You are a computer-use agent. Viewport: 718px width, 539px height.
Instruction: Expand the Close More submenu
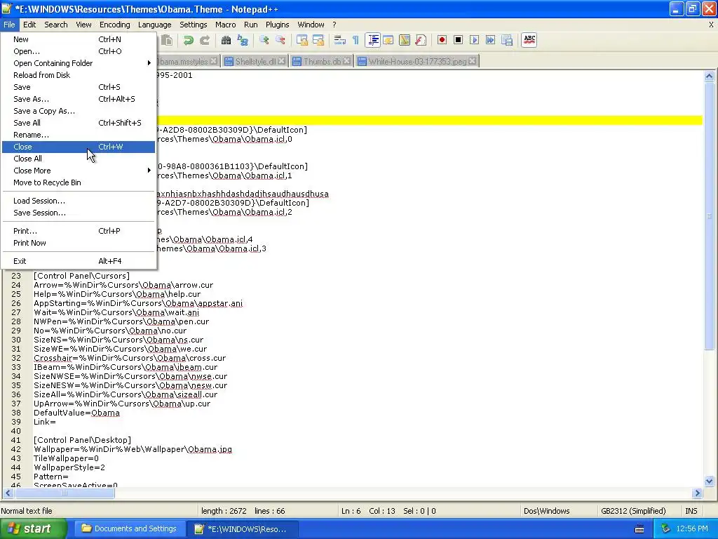79,171
